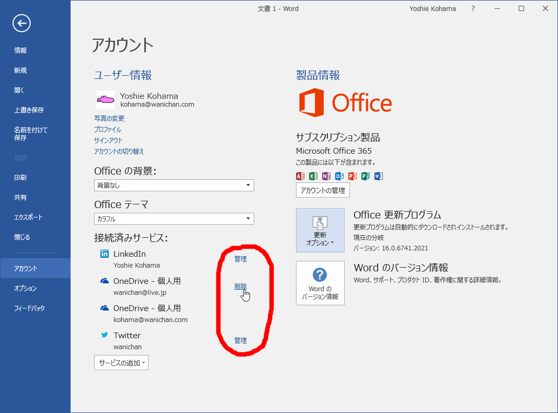Click the 製品情報 heading
Viewport: 558px width, 413px height.
click(318, 75)
